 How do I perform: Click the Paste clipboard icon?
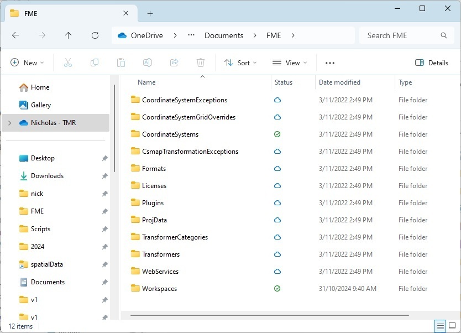[x=121, y=63]
